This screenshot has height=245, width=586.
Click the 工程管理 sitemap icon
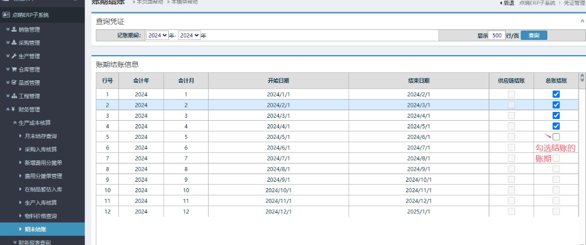(13, 96)
